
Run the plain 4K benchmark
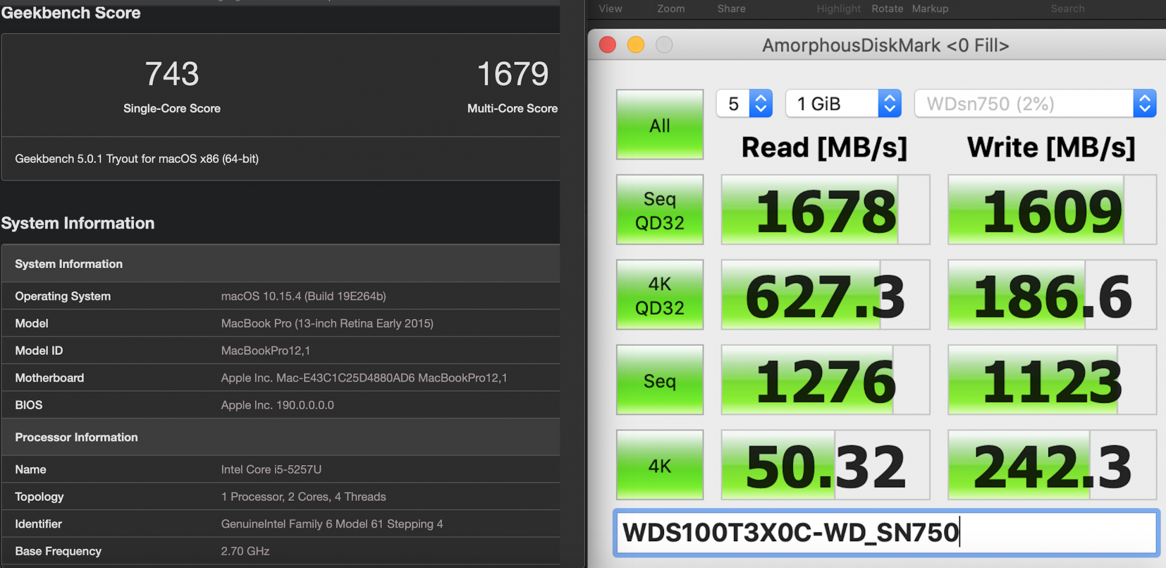pos(659,465)
